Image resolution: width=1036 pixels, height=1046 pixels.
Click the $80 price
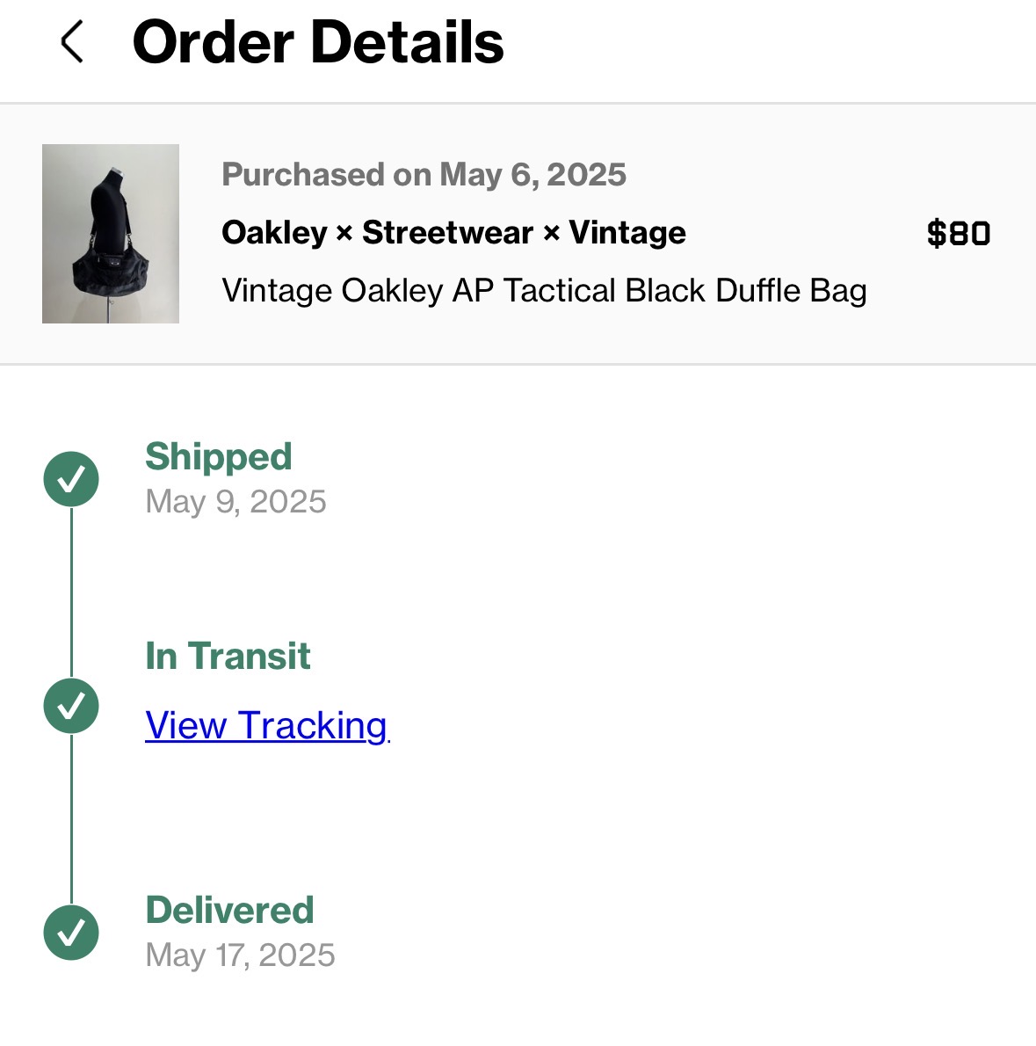(x=959, y=234)
